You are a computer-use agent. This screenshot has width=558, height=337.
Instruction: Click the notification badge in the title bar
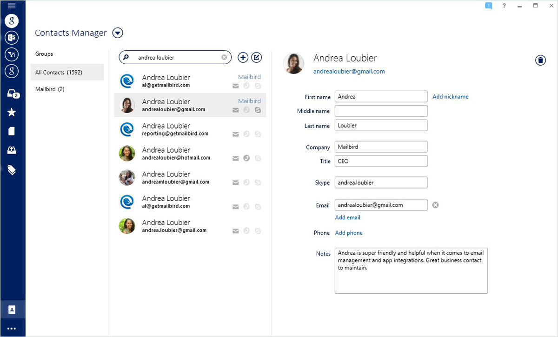pos(488,6)
